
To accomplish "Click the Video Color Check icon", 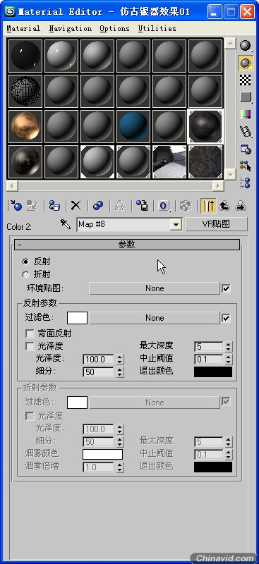I will [x=246, y=114].
